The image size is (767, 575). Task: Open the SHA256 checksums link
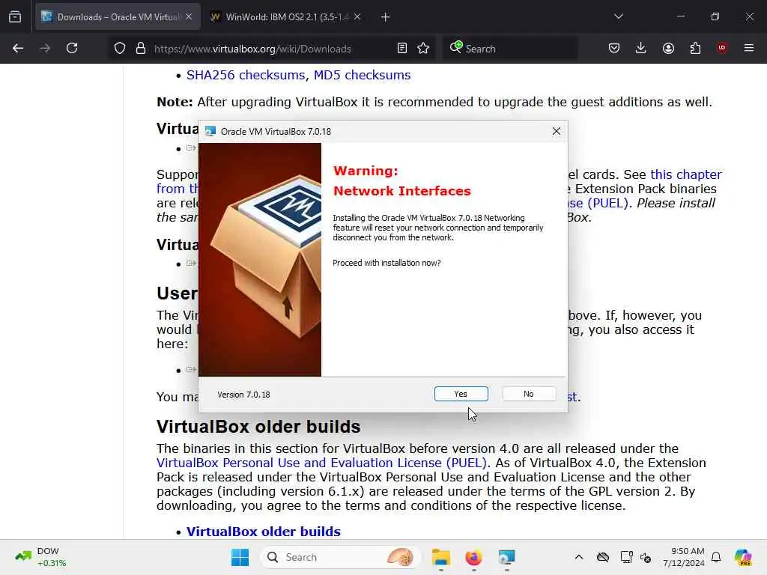[246, 76]
